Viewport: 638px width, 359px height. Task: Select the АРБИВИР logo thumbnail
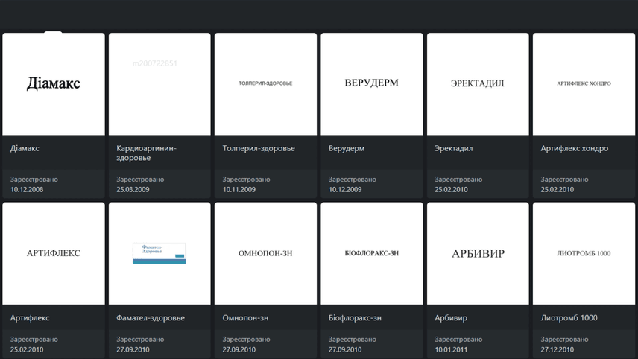[x=477, y=253]
